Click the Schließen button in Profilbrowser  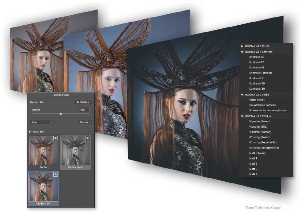(82, 102)
